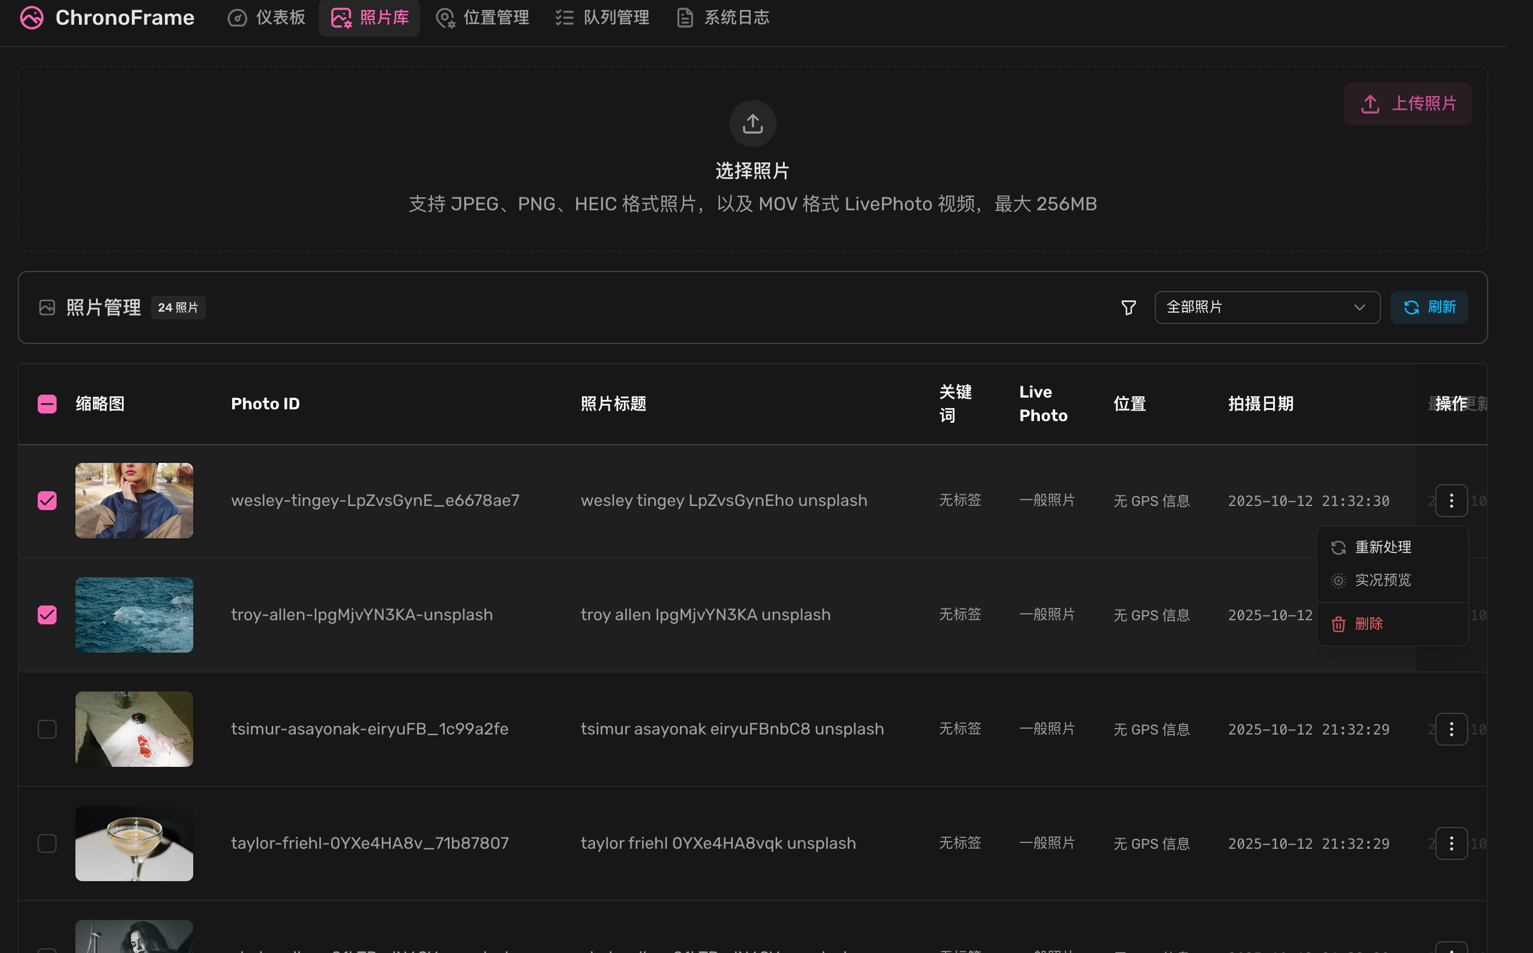This screenshot has height=953, width=1533.
Task: Open actions menu for wesley-tingey row
Action: 1451,501
